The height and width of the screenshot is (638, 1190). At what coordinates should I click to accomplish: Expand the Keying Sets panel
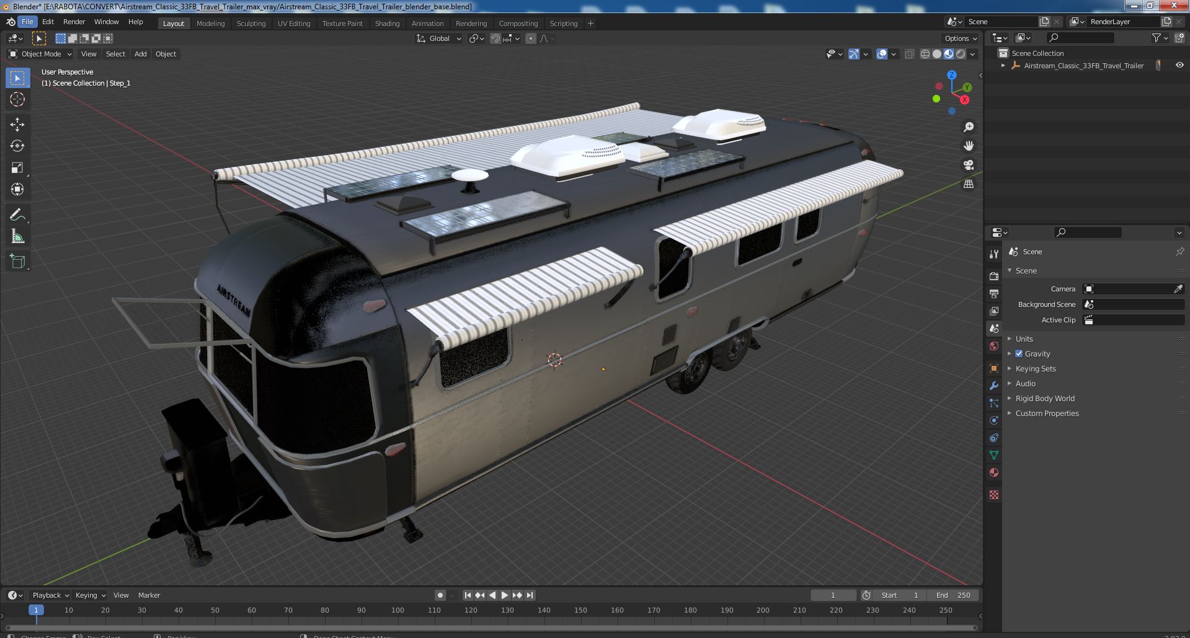tap(1035, 368)
